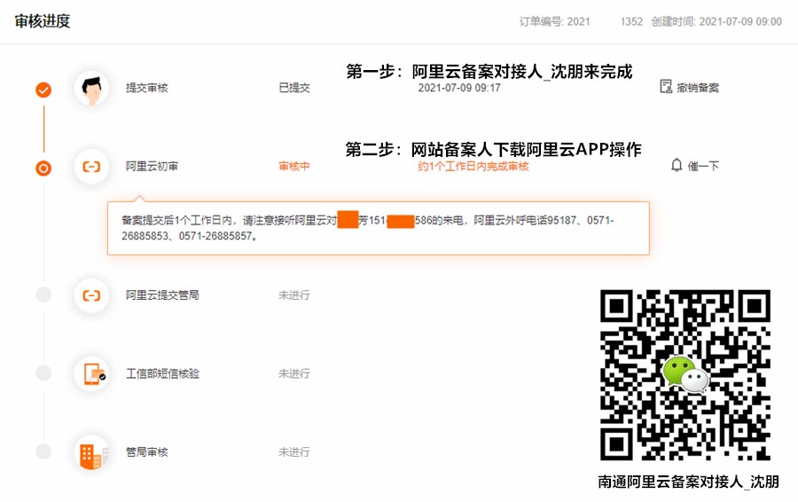This screenshot has height=502, width=798.
Task: Click the 提交审核 avatar icon
Action: [x=91, y=88]
